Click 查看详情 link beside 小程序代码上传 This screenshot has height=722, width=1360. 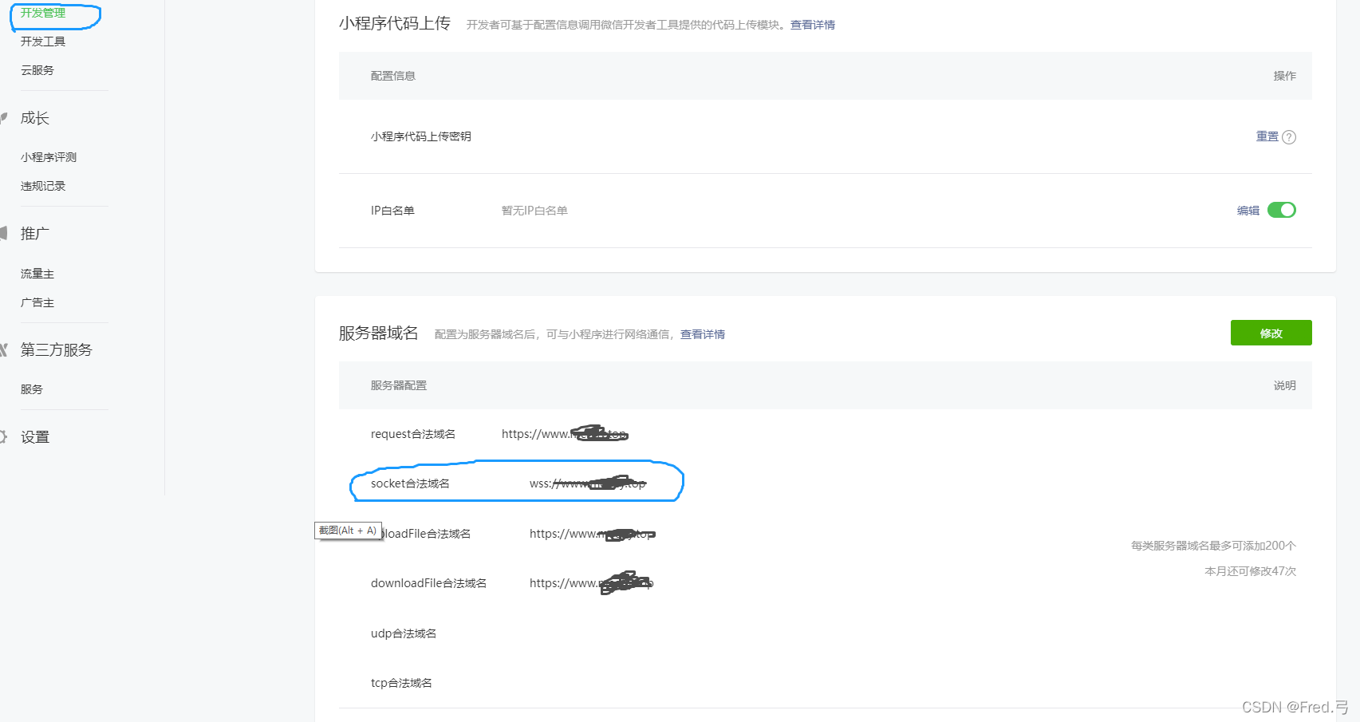coord(813,25)
